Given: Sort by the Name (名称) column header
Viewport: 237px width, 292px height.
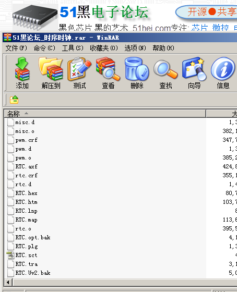Looking at the screenshot, I should coord(105,114).
